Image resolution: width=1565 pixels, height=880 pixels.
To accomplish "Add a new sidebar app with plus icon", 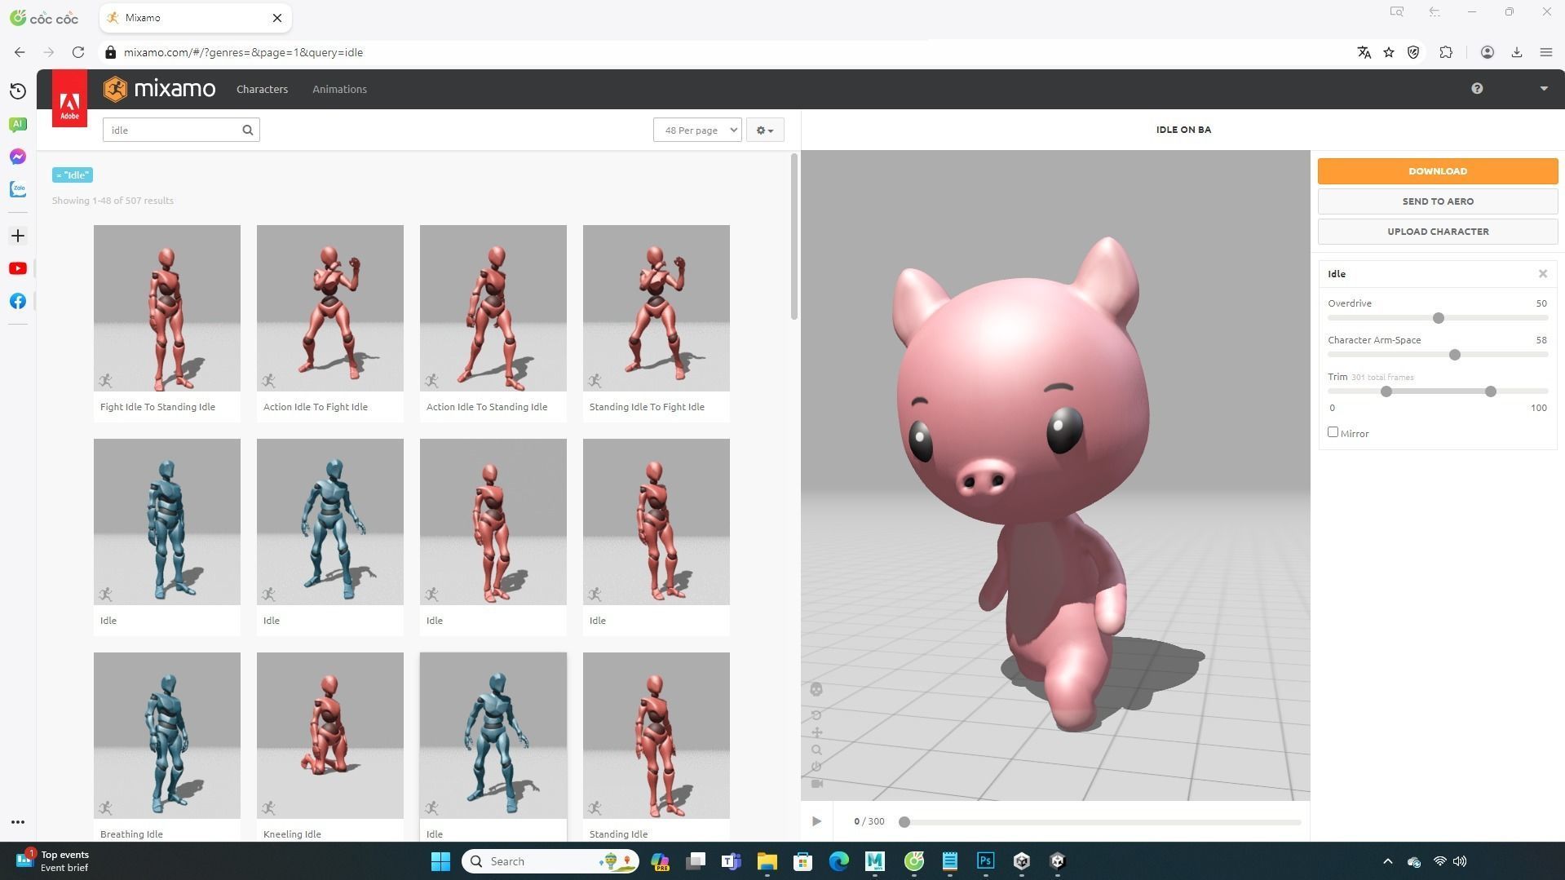I will point(18,236).
